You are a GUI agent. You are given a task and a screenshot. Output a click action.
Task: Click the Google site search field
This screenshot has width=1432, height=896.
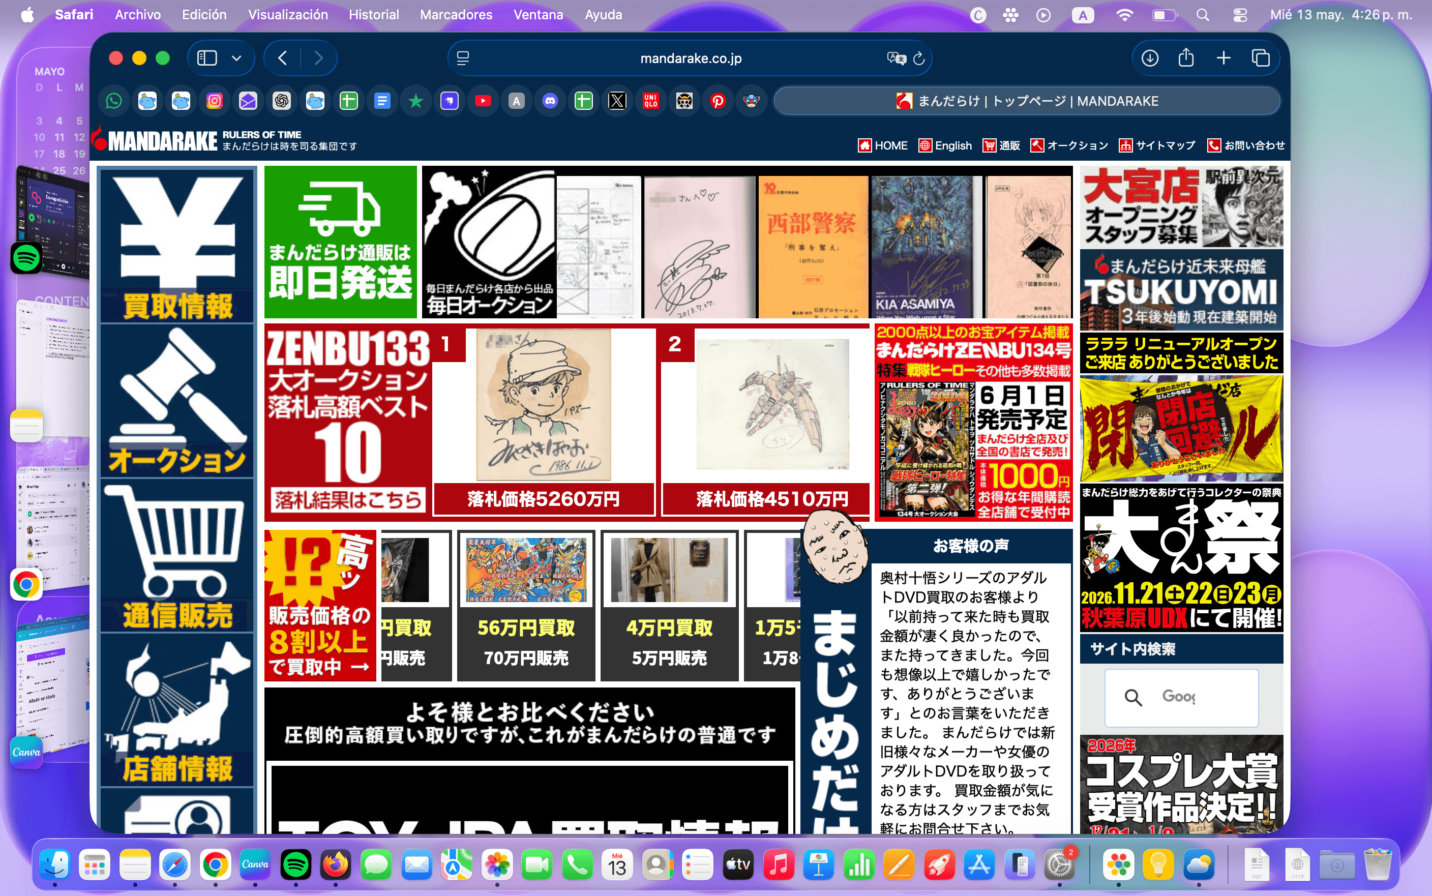1181,698
